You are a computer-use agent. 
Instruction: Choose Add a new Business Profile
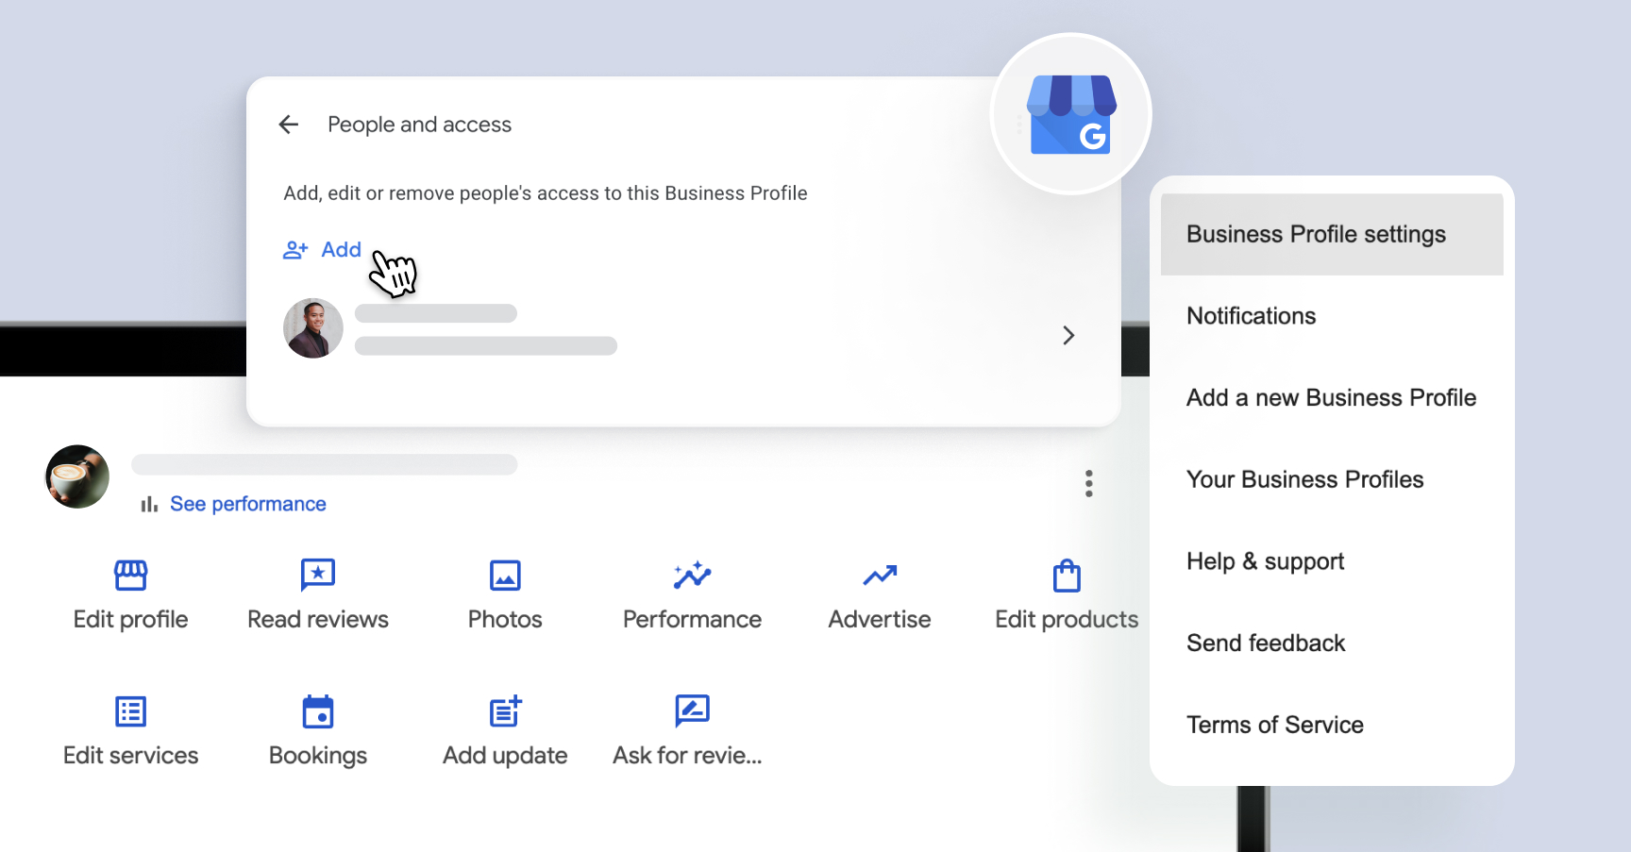(x=1331, y=397)
